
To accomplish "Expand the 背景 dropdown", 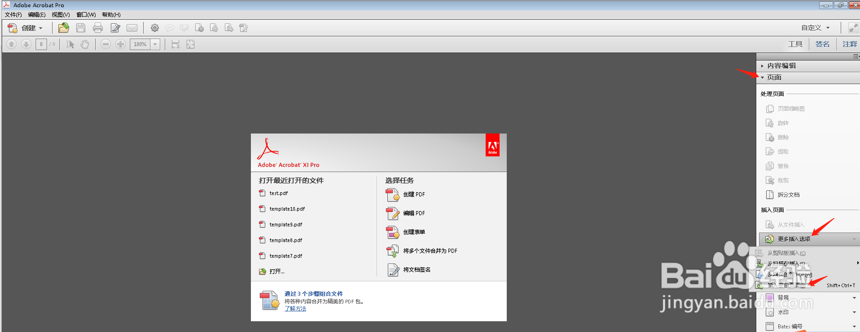I will click(x=855, y=298).
